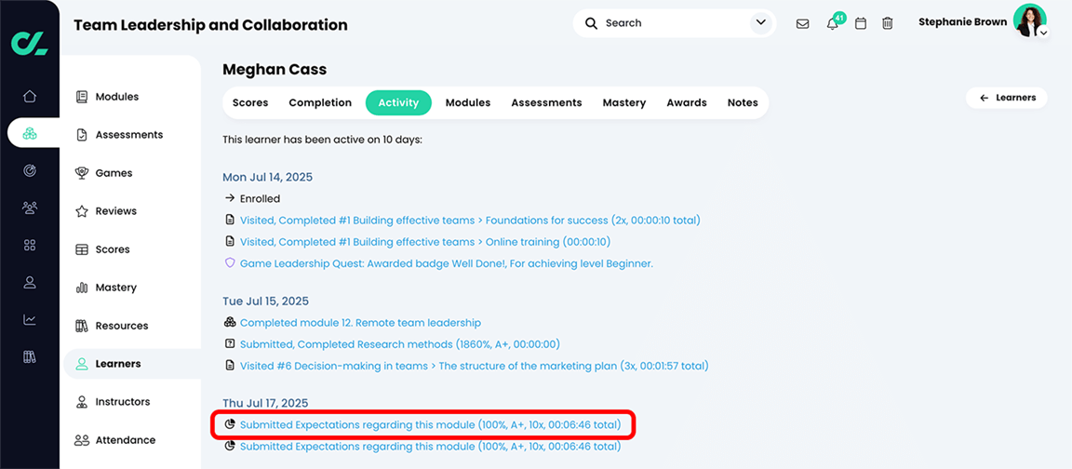Open the calendar icon in top bar
Image resolution: width=1072 pixels, height=469 pixels.
pos(861,23)
